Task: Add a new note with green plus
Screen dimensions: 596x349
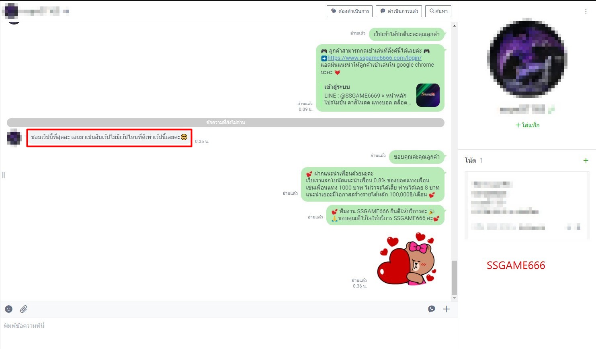Action: [x=586, y=160]
